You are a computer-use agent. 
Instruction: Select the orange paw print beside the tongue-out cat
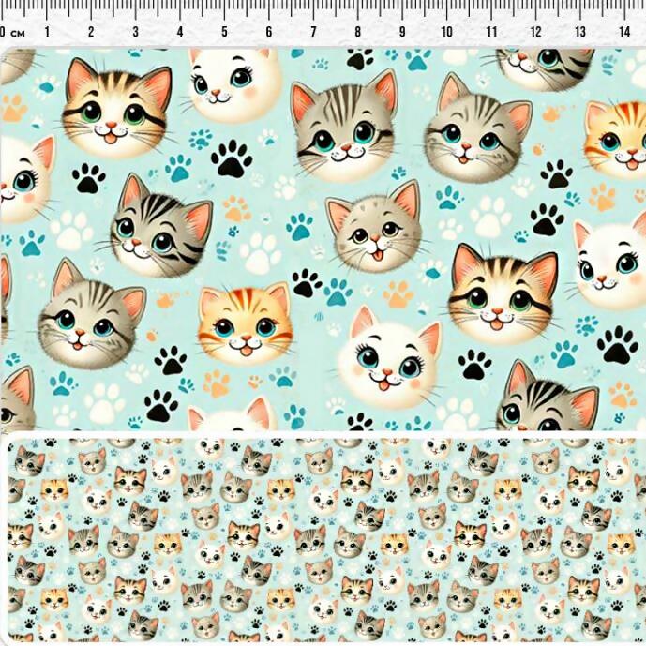[x=398, y=293]
